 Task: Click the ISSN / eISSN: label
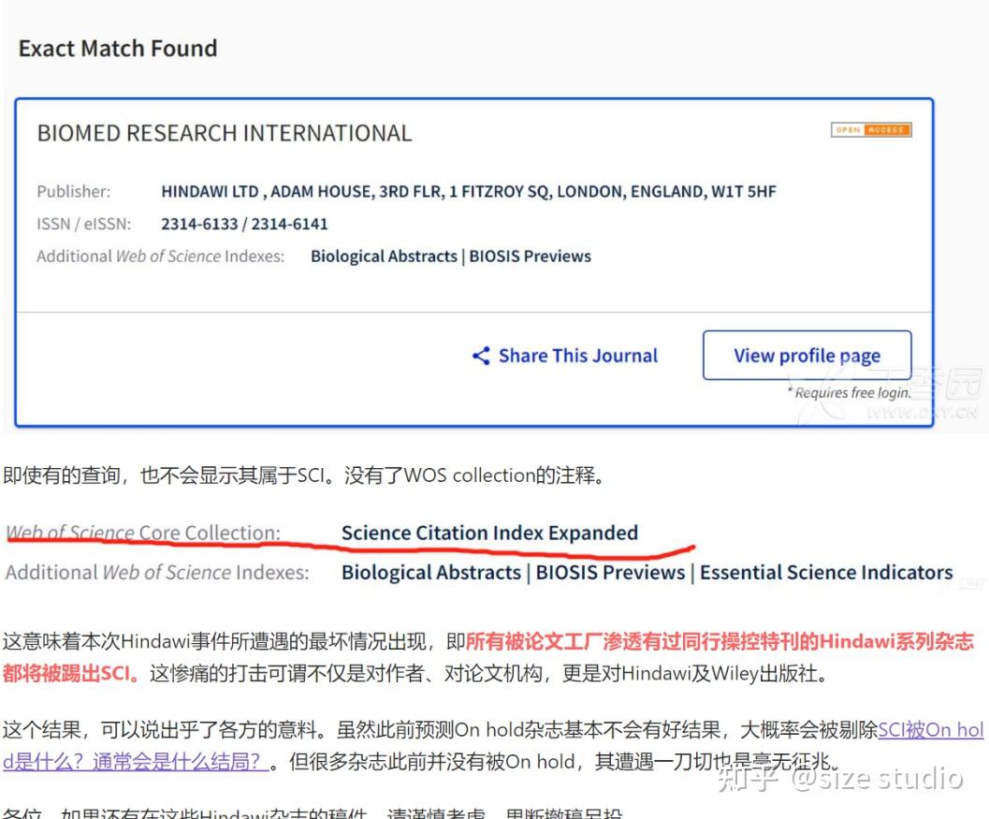pos(84,224)
